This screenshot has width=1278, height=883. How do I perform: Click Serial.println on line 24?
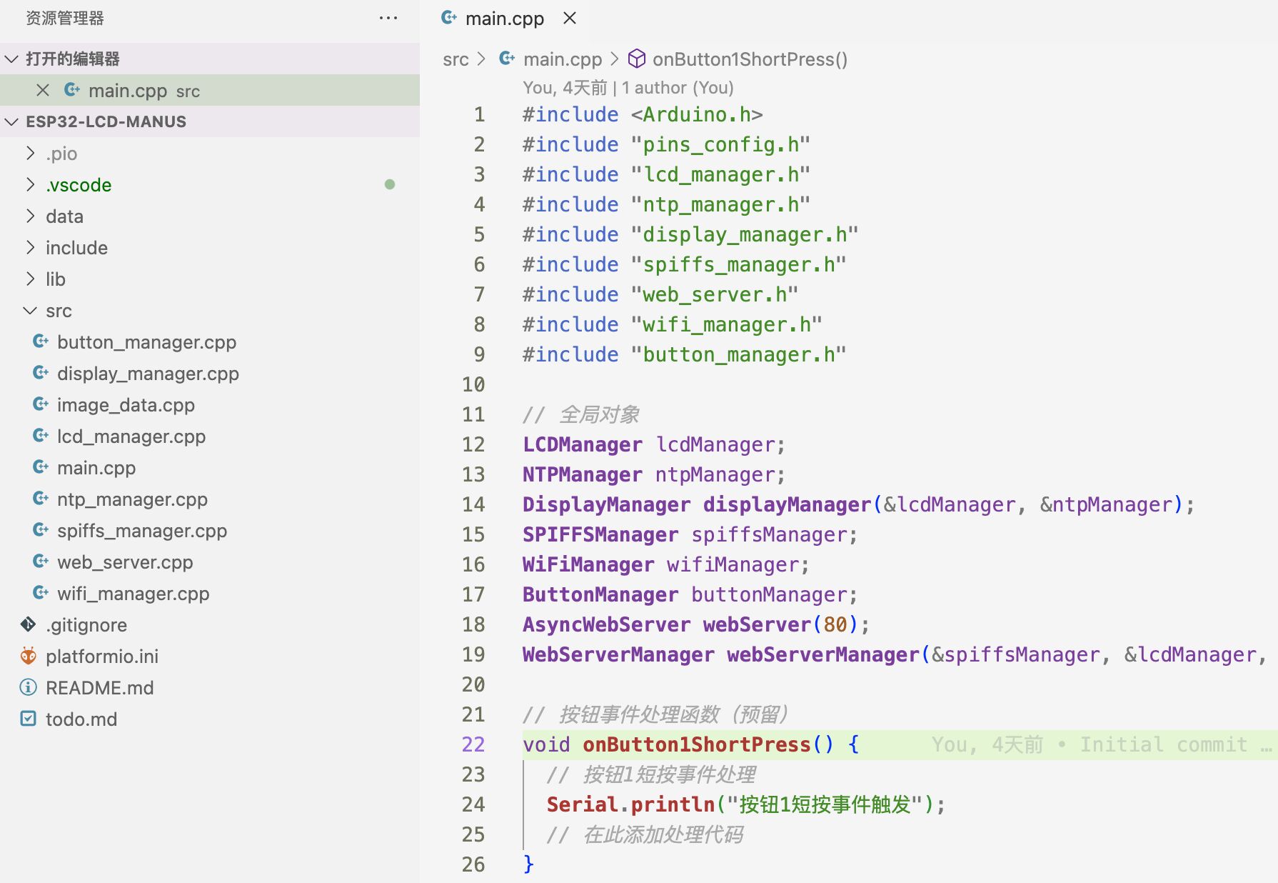click(x=631, y=804)
